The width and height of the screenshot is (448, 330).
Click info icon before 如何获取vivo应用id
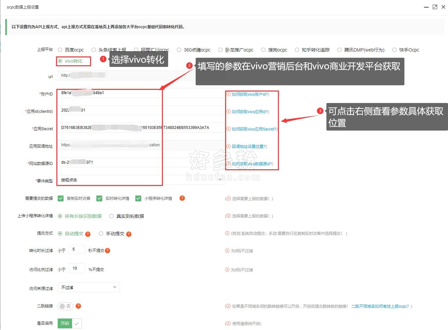229,112
